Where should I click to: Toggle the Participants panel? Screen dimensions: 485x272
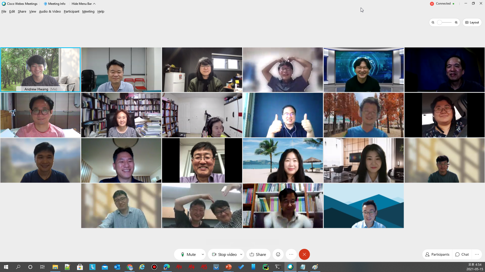tap(437, 254)
